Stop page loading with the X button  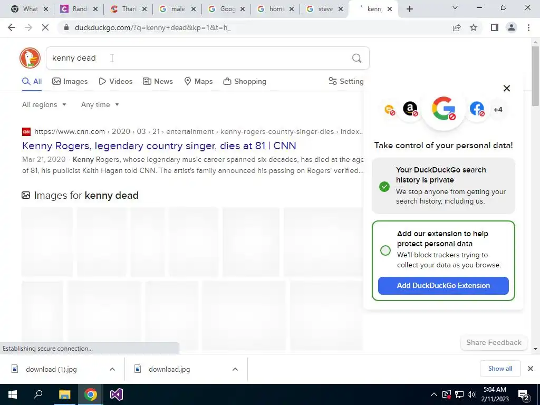(45, 27)
